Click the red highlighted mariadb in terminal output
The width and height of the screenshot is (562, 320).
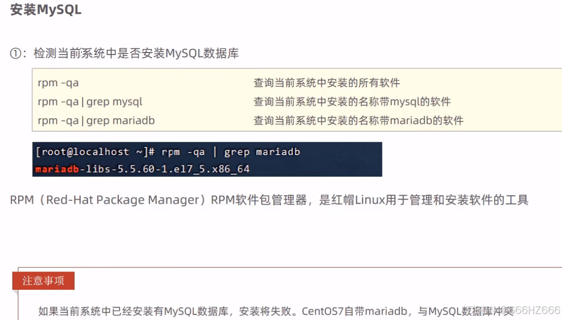(x=57, y=169)
